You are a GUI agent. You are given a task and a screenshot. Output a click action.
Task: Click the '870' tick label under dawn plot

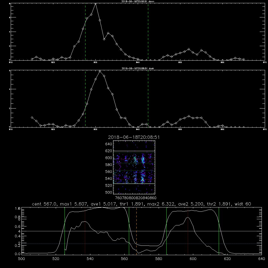[265, 62]
